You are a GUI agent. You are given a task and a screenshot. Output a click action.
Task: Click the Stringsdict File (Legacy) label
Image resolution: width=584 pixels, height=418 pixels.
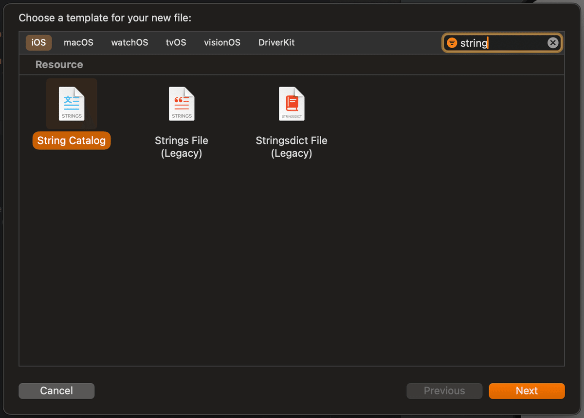292,147
